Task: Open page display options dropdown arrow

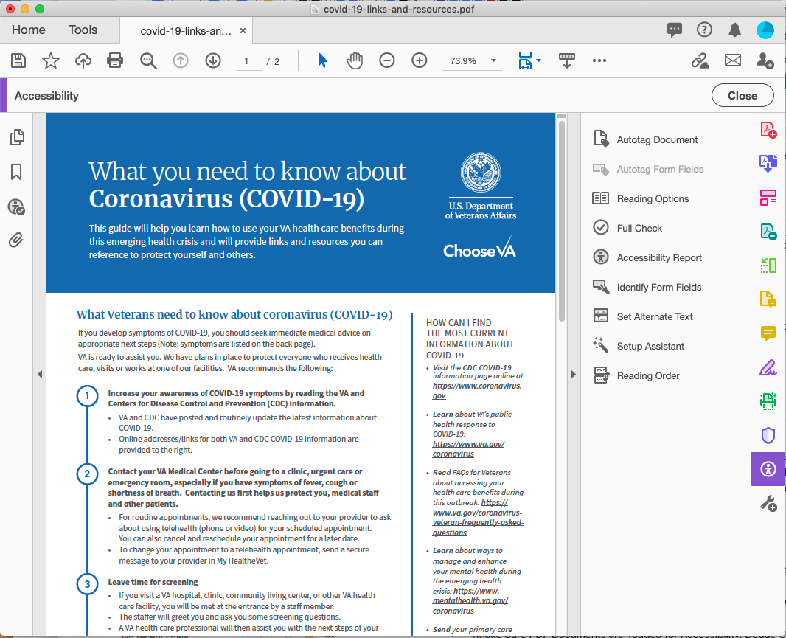Action: click(x=538, y=60)
